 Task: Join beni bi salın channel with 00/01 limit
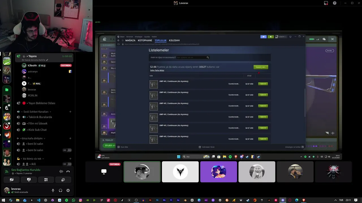pos(44,150)
